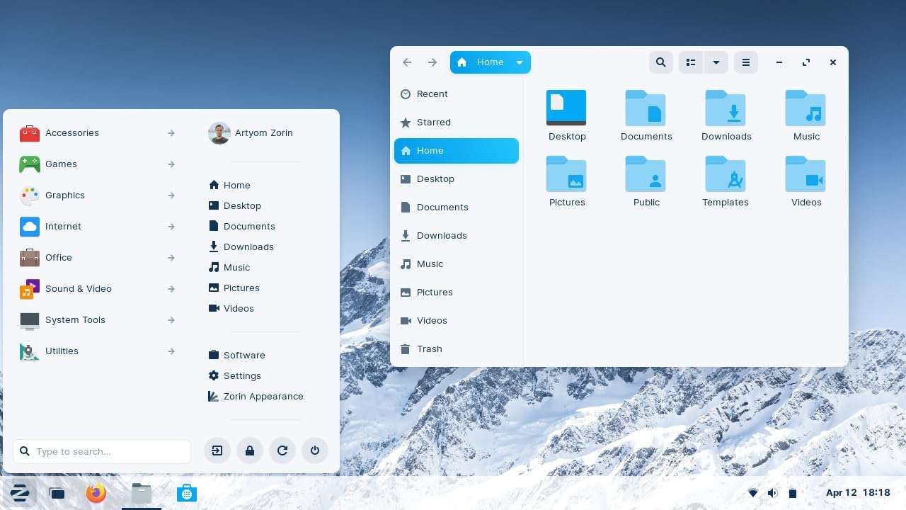
Task: Click the volume icon in the system tray
Action: 772,493
